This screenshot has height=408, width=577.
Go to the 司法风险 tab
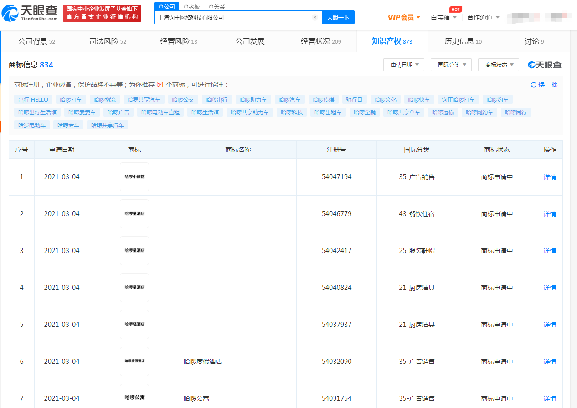(108, 41)
